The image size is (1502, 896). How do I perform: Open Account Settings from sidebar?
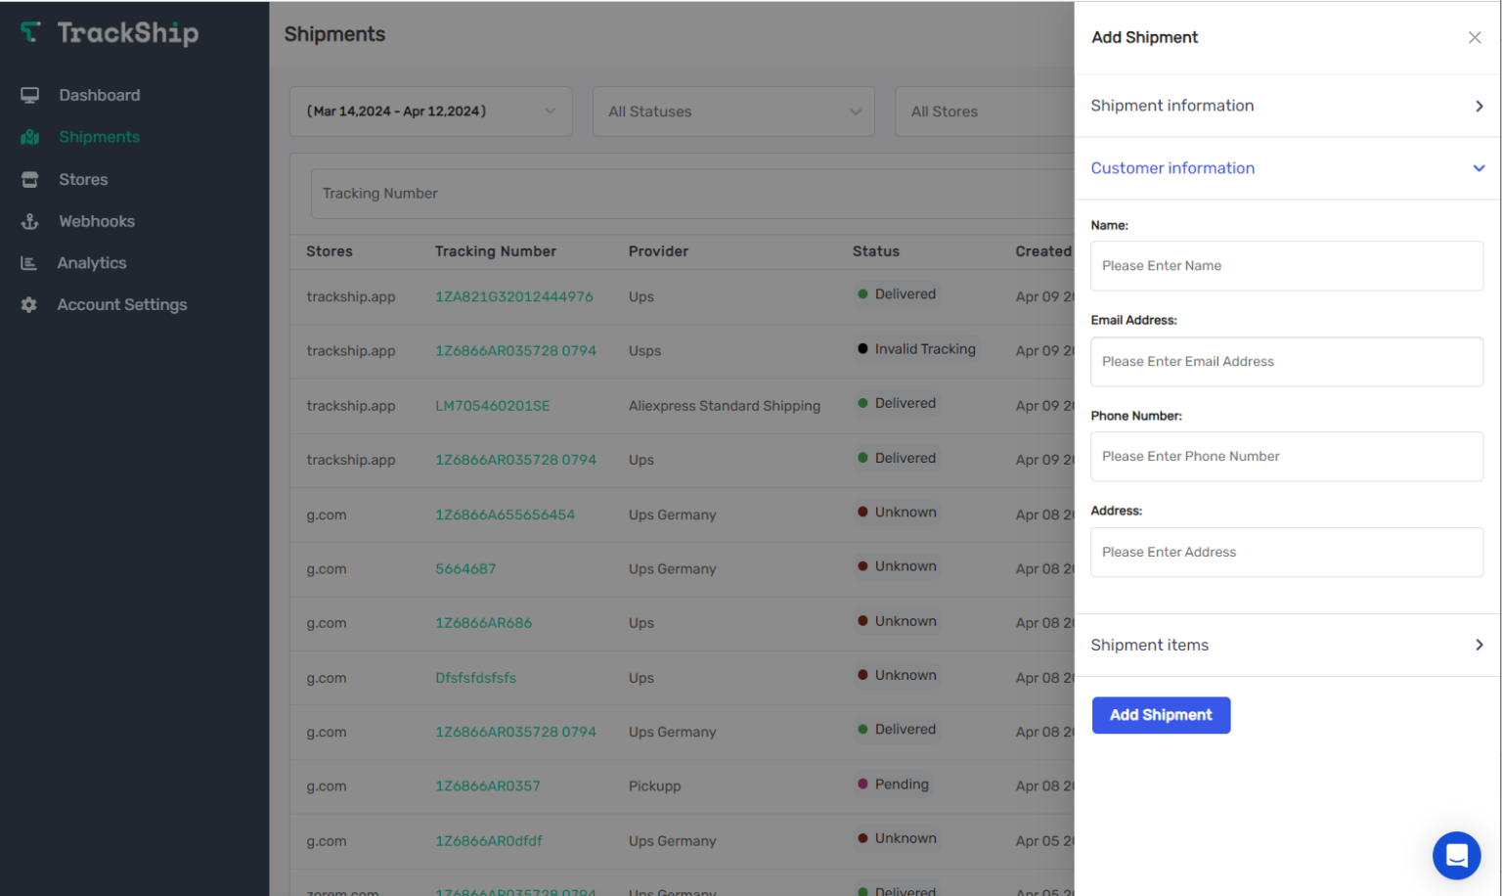(122, 304)
